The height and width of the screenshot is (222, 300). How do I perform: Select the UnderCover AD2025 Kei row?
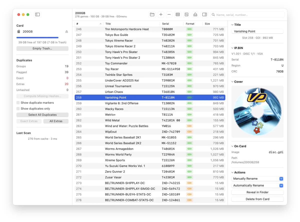pyautogui.click(x=150, y=80)
